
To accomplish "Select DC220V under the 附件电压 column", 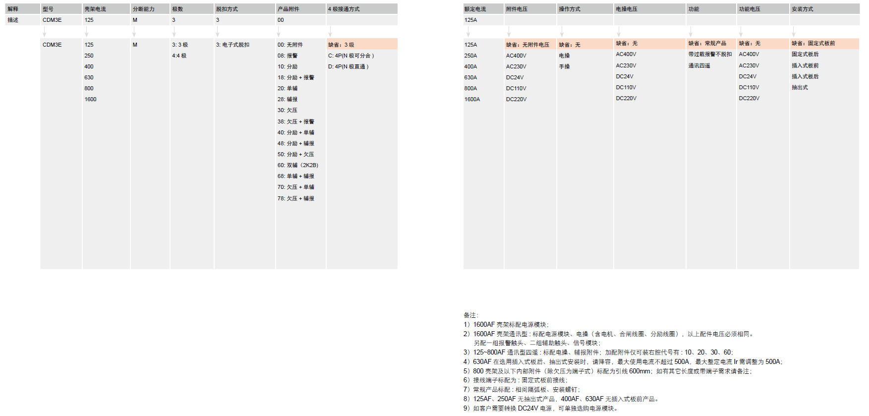I will (x=516, y=99).
